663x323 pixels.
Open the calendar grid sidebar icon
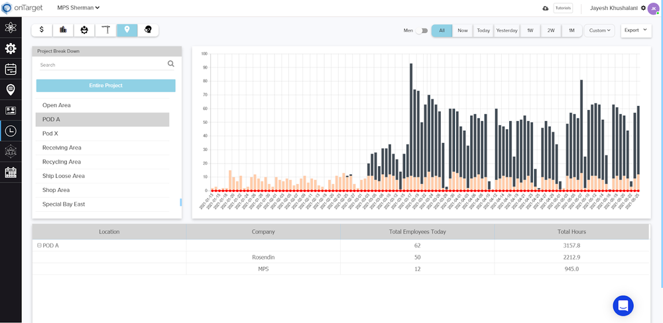[11, 172]
